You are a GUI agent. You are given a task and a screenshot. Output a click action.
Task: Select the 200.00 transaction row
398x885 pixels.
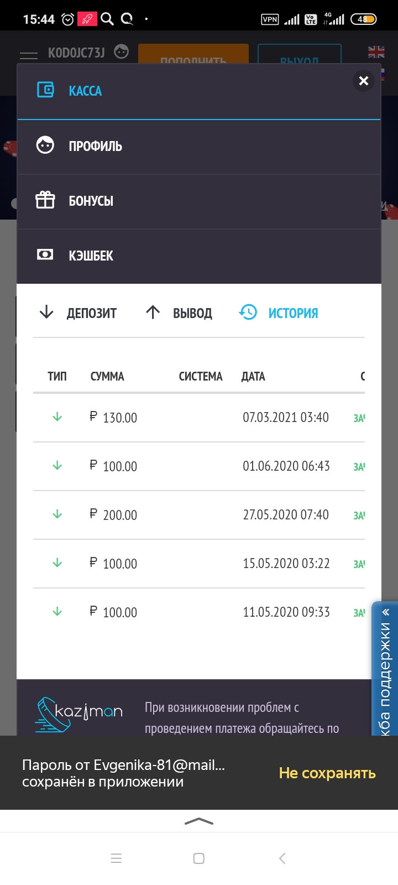coord(199,515)
